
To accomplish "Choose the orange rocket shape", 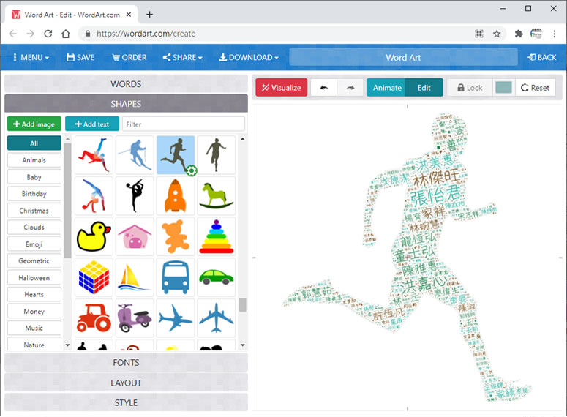I will click(x=176, y=195).
